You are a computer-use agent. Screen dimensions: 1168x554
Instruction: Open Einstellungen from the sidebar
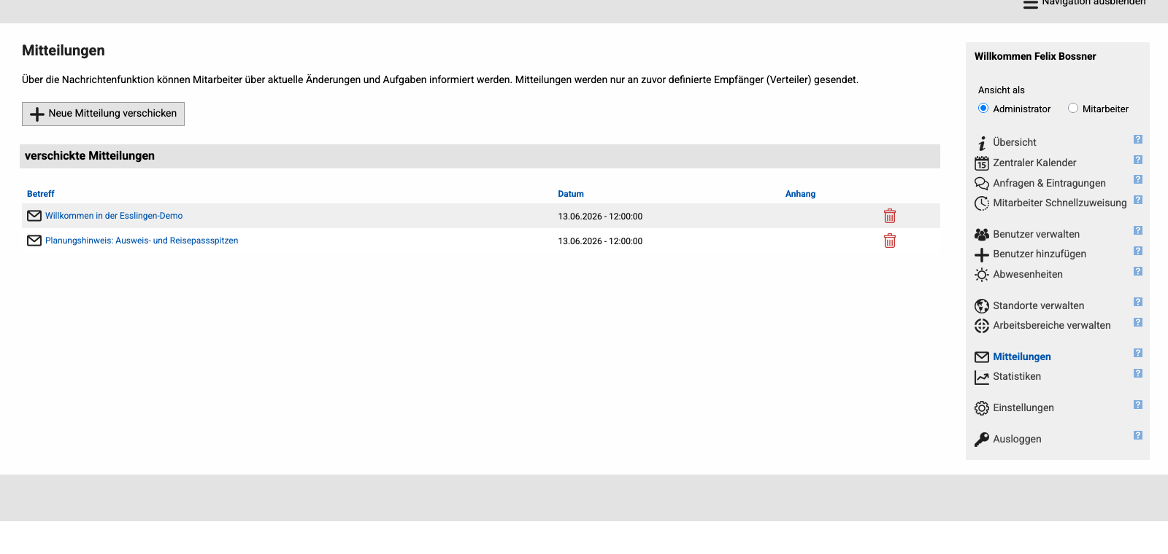1023,407
